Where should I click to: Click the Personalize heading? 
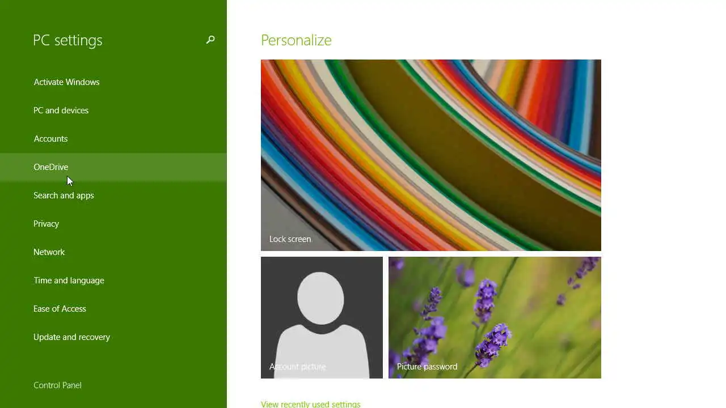pos(296,40)
